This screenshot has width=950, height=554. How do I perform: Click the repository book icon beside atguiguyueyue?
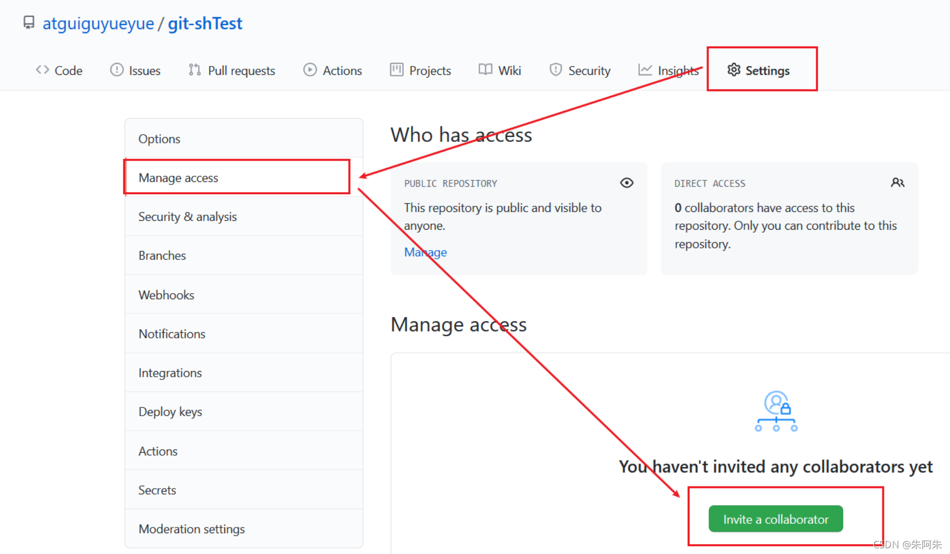pos(29,22)
